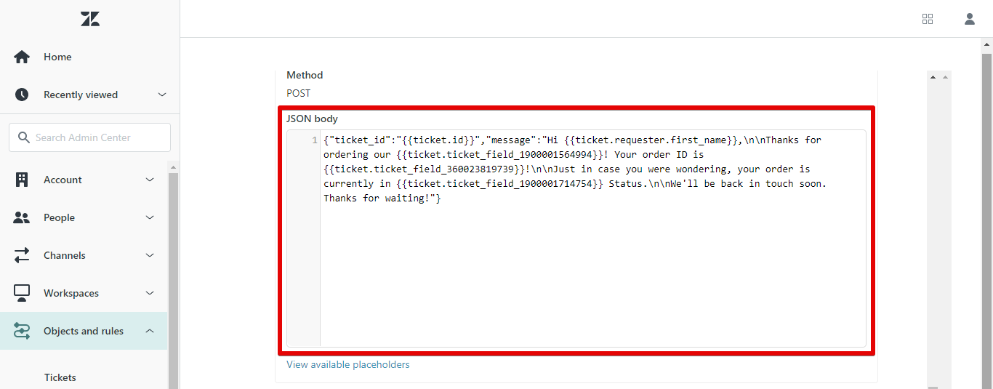Screen dimensions: 993x389
Task: Select Objects and rules label
Action: pyautogui.click(x=84, y=331)
